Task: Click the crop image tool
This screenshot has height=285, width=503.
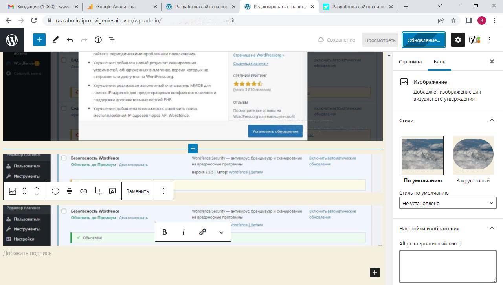Action: (x=98, y=191)
